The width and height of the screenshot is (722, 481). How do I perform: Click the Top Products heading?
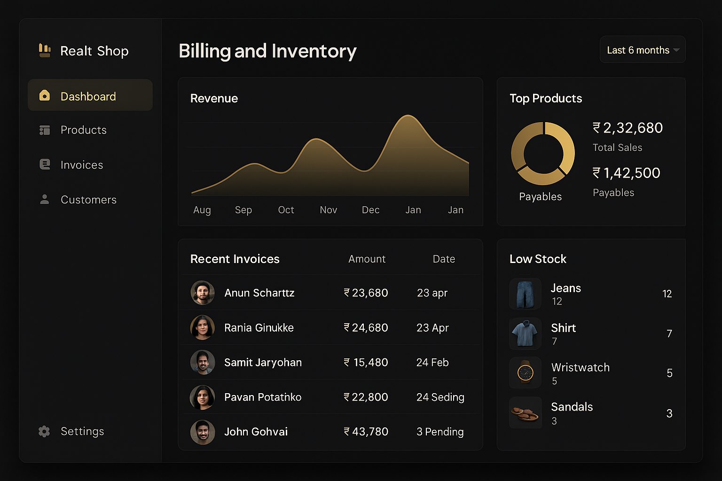tap(546, 98)
